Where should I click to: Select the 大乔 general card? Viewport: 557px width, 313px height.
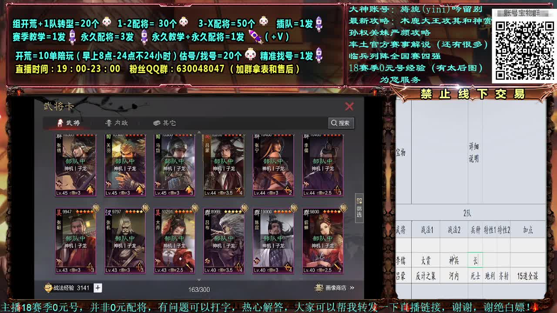[174, 241]
